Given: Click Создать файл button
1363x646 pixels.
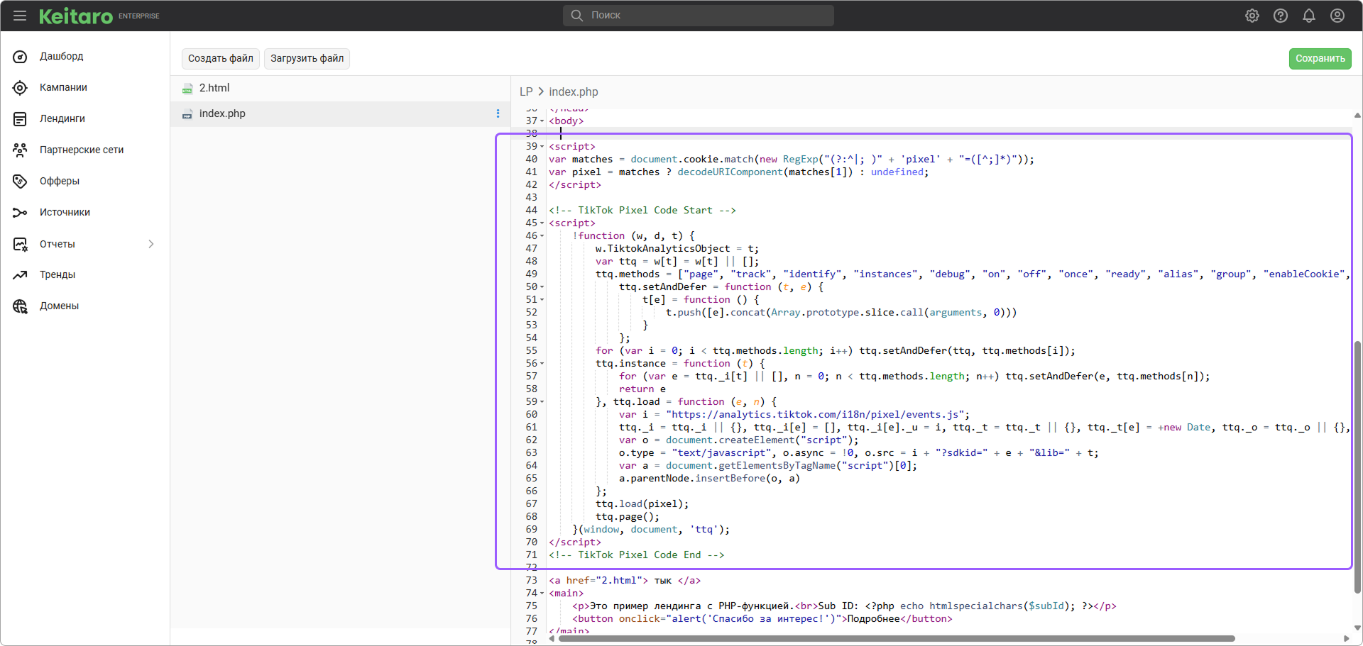Looking at the screenshot, I should point(221,59).
